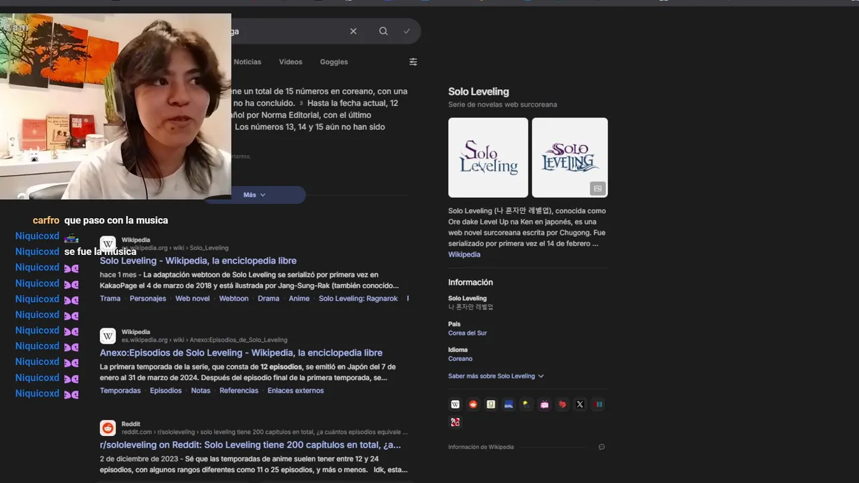Screen dimensions: 859x483
Task: Switch to the Vídeos tab
Action: tap(291, 62)
